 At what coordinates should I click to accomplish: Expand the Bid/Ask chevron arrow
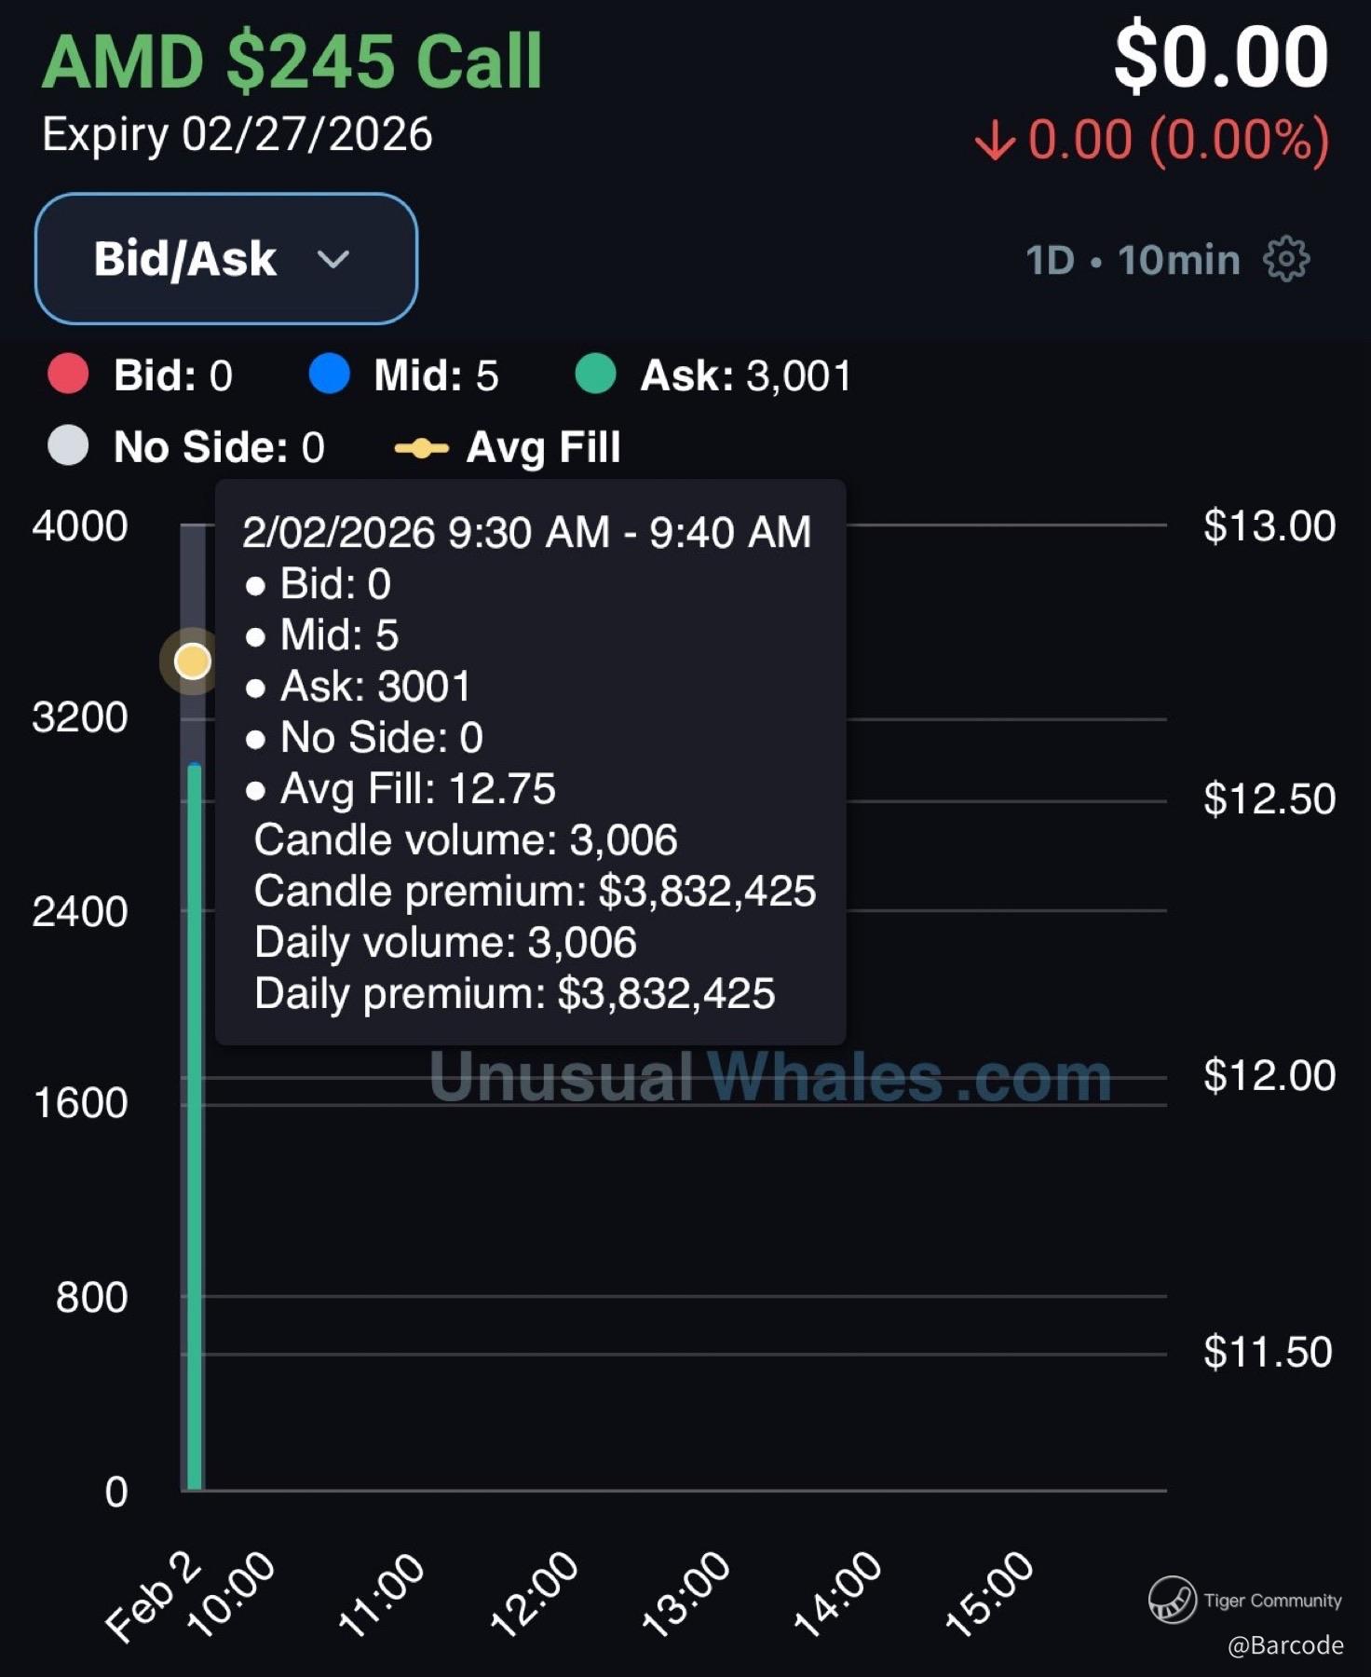pos(333,259)
